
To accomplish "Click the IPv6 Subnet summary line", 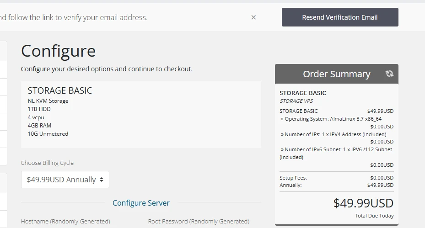I will point(336,149).
